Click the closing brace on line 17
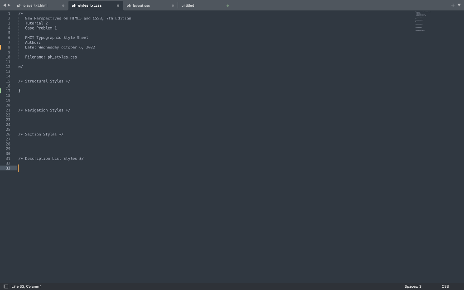This screenshot has width=464, height=290. coord(19,91)
